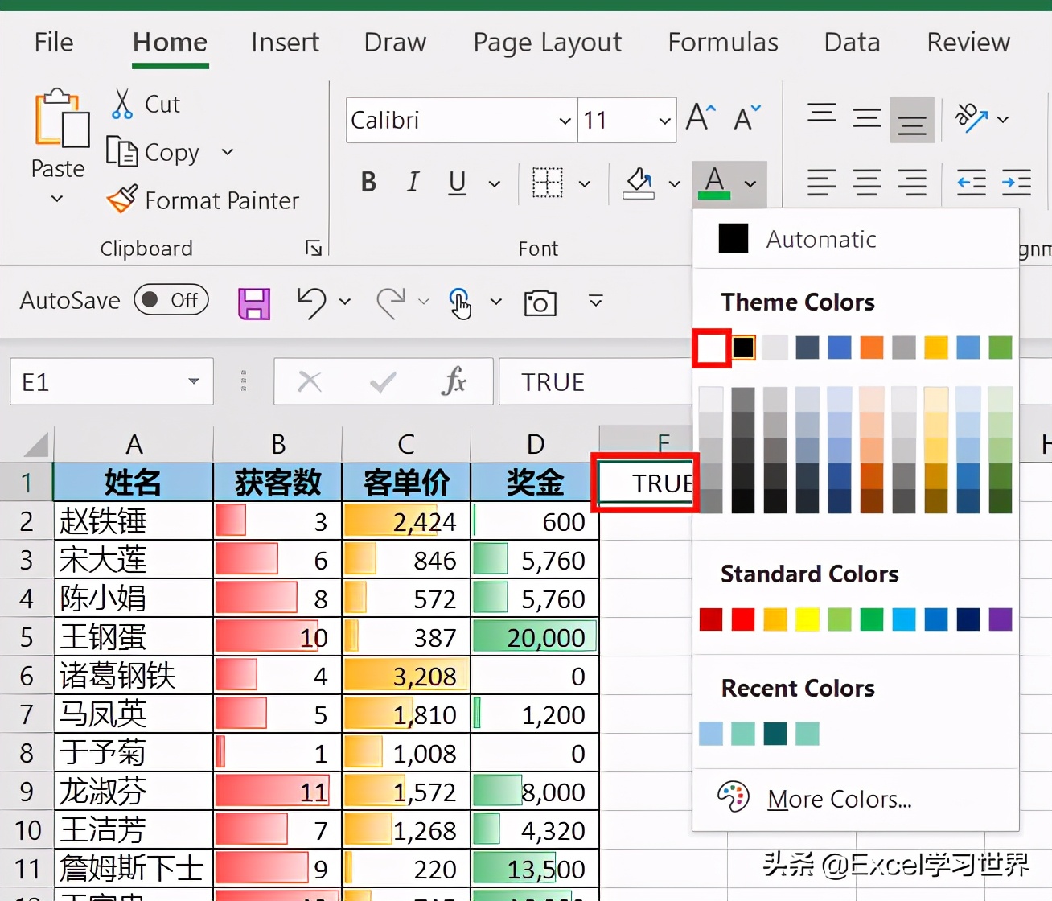Image resolution: width=1052 pixels, height=901 pixels.
Task: Toggle Bottom Align button
Action: coord(912,119)
